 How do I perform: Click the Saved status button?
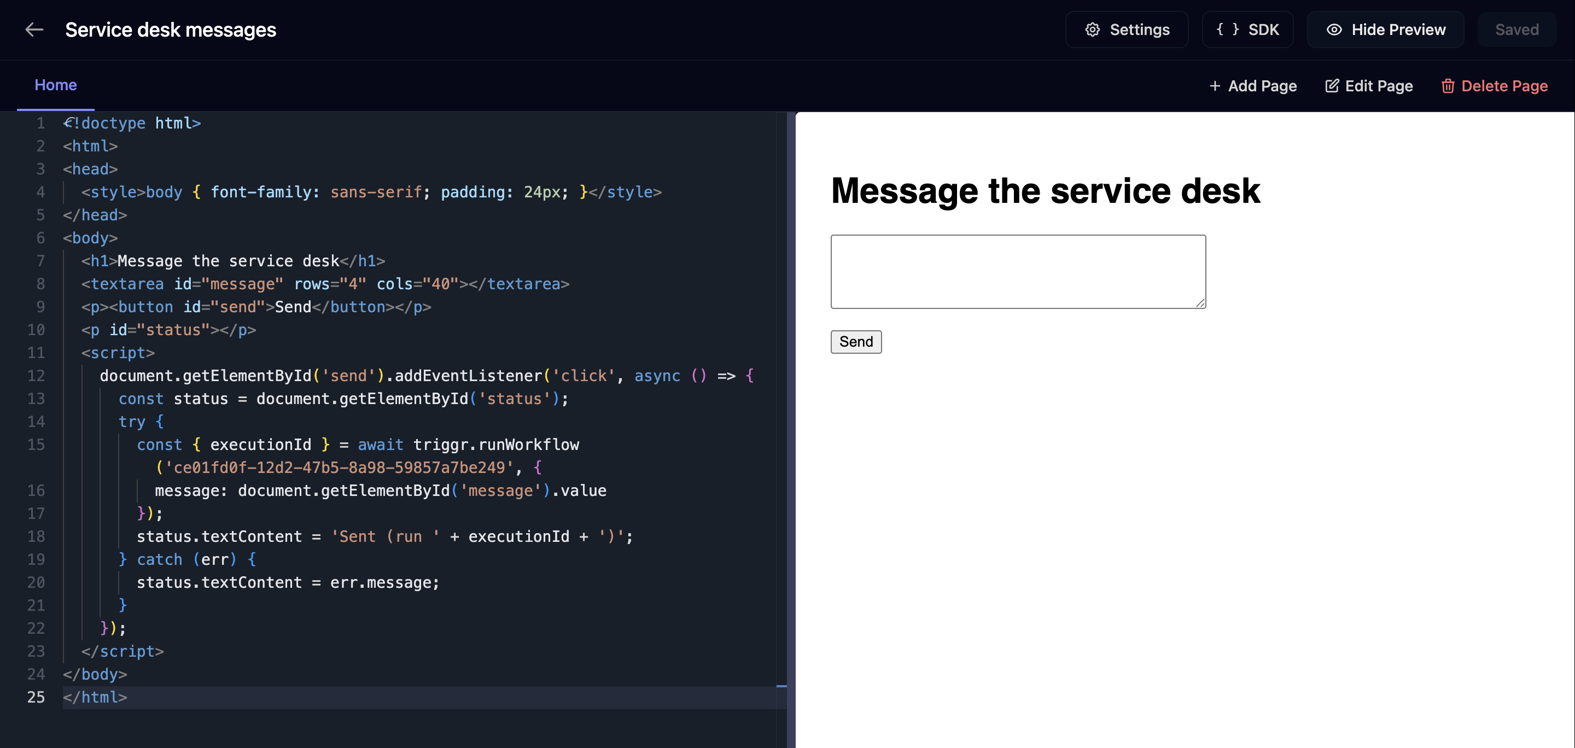[x=1516, y=30]
